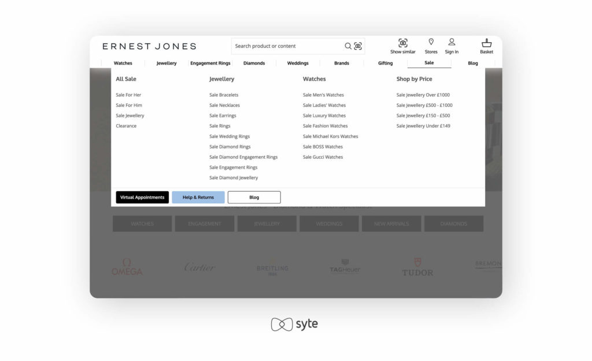Select Sale Fashion Watches

click(x=325, y=126)
